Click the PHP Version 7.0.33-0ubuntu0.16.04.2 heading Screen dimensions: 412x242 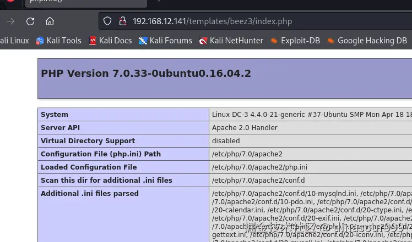tap(146, 74)
